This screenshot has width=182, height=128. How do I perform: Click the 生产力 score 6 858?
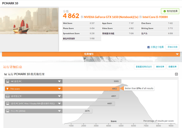(170, 33)
